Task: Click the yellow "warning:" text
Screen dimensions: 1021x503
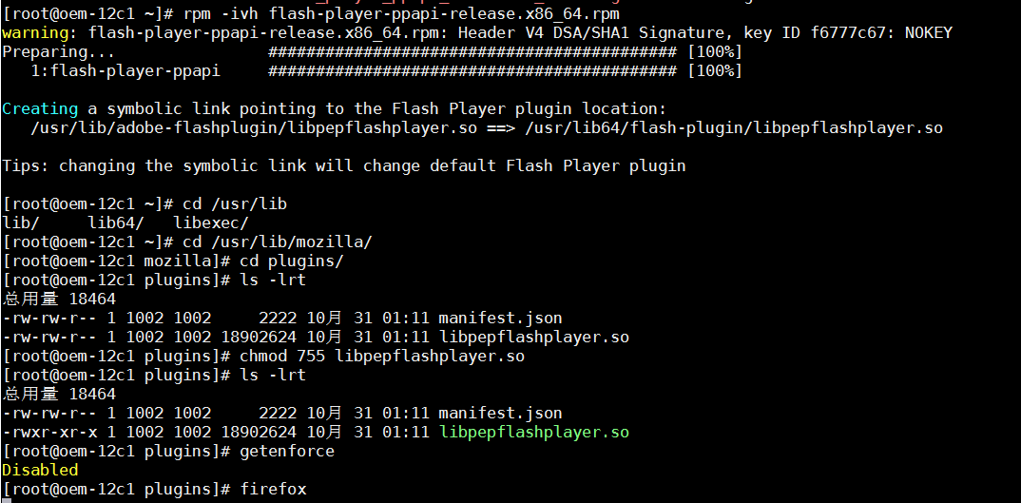Action: click(40, 33)
